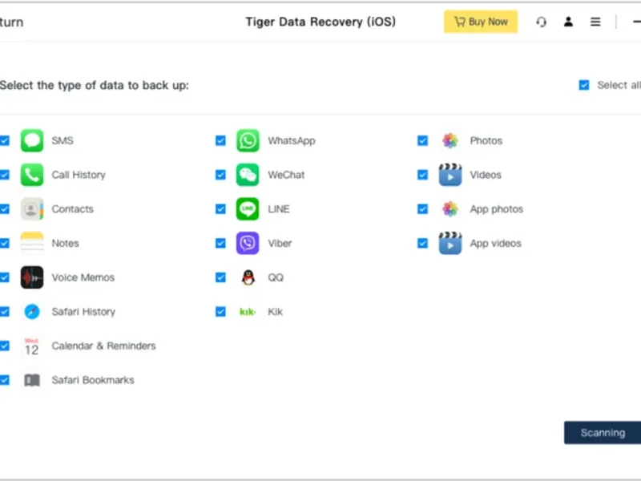The height and width of the screenshot is (481, 641).
Task: Open the user account icon
Action: pyautogui.click(x=568, y=22)
